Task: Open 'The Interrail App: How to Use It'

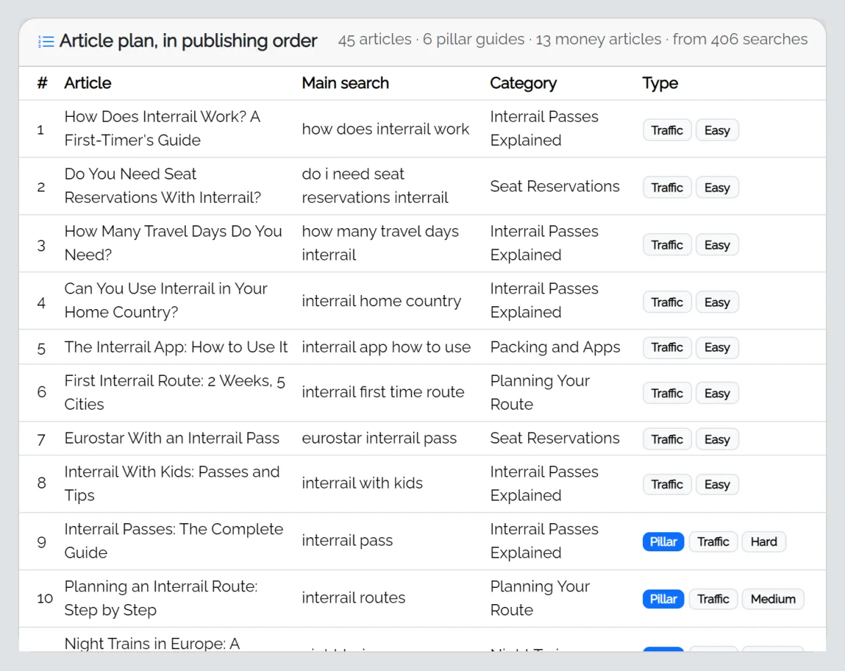Action: click(x=176, y=347)
